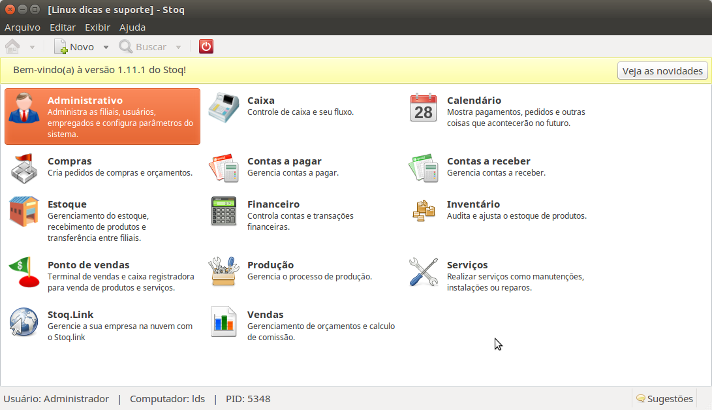Click 'Gerencia contas a pagar.' description
The image size is (712, 410).
coord(293,173)
